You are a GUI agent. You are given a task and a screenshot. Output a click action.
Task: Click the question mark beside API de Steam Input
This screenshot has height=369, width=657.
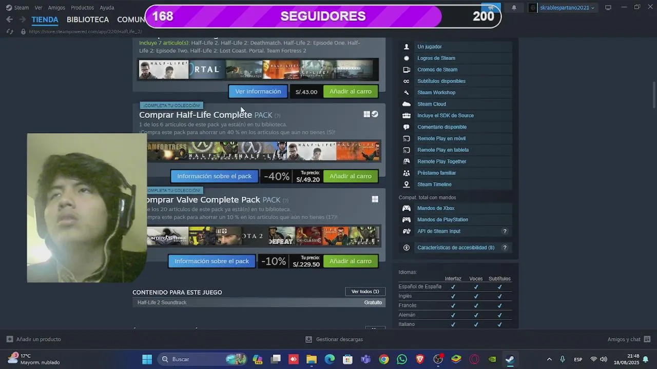click(505, 231)
